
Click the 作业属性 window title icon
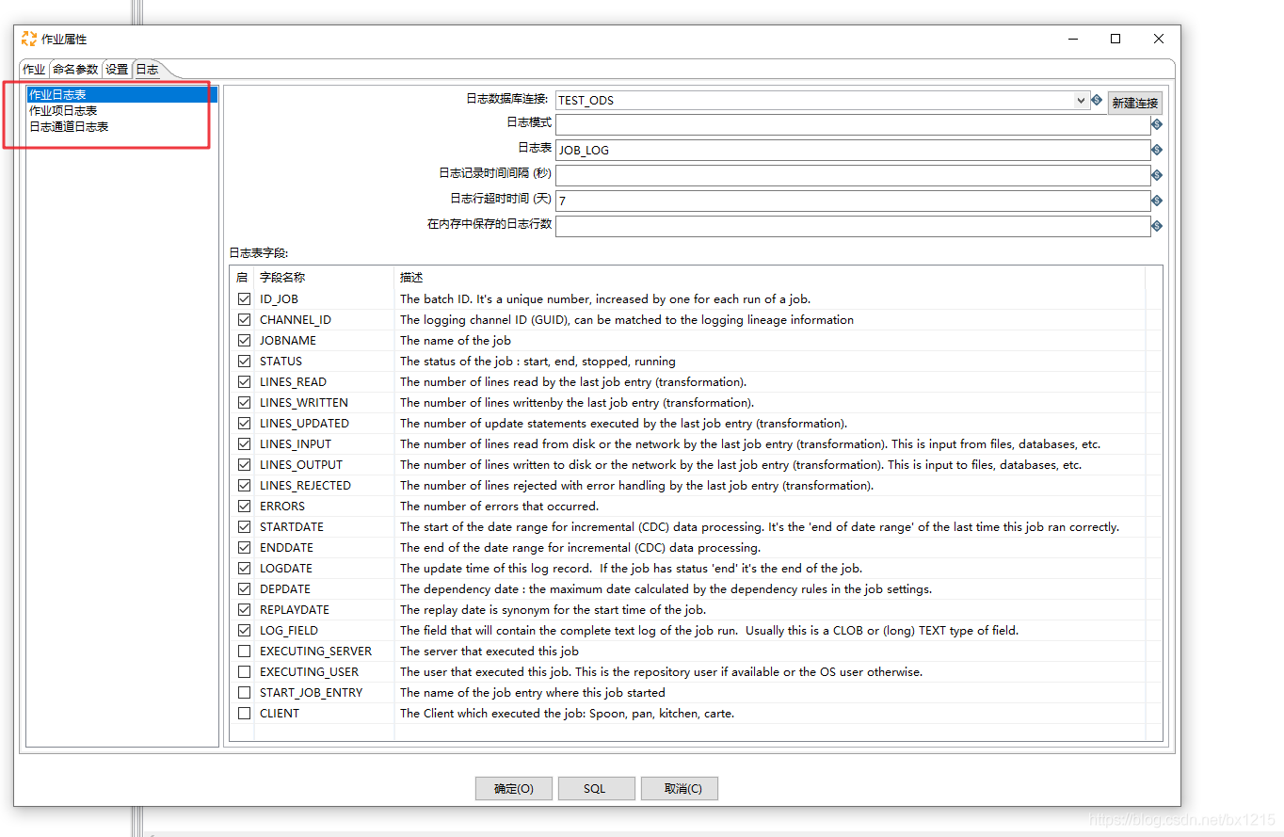(29, 39)
